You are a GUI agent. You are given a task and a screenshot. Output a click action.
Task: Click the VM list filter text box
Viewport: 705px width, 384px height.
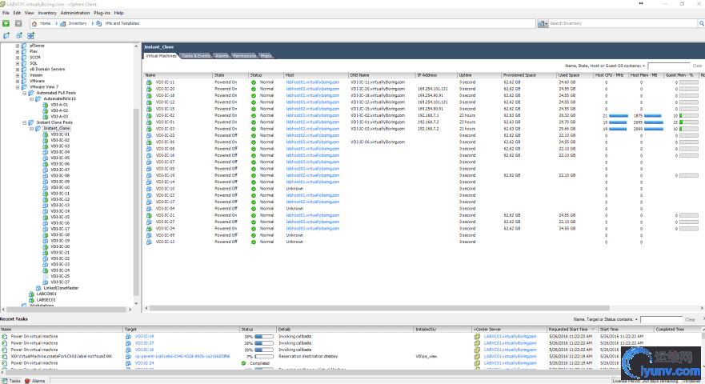tap(668, 66)
